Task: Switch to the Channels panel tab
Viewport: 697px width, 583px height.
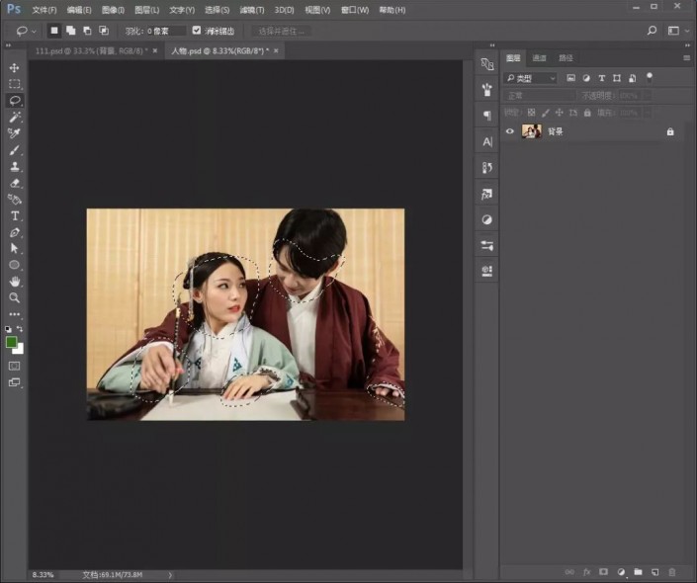Action: pos(539,57)
